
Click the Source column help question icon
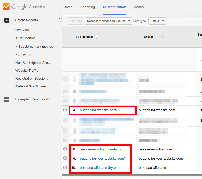pyautogui.click(x=157, y=37)
